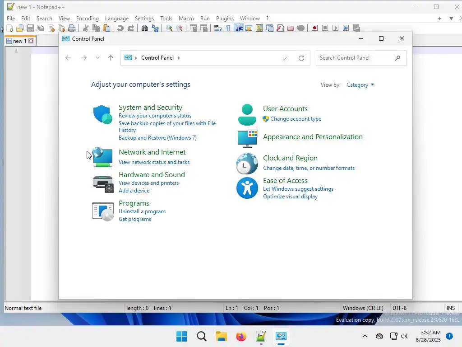
Task: Click the Redo arrow in Notepad++ toolbar
Action: [x=131, y=28]
